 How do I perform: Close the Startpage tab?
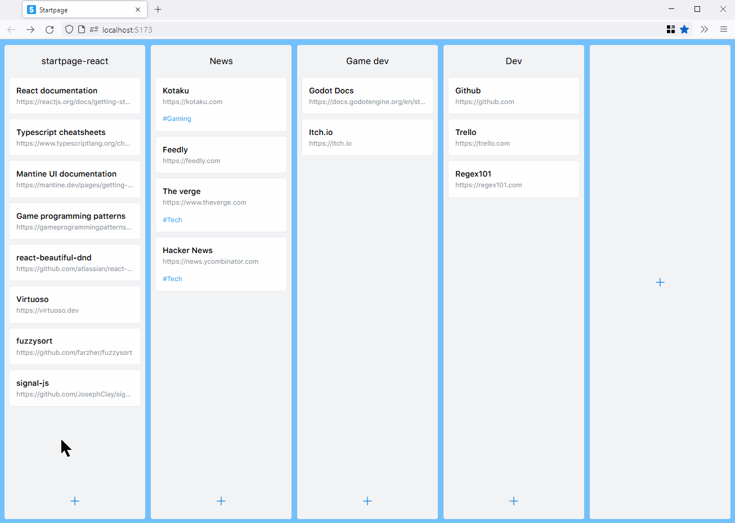pyautogui.click(x=138, y=10)
